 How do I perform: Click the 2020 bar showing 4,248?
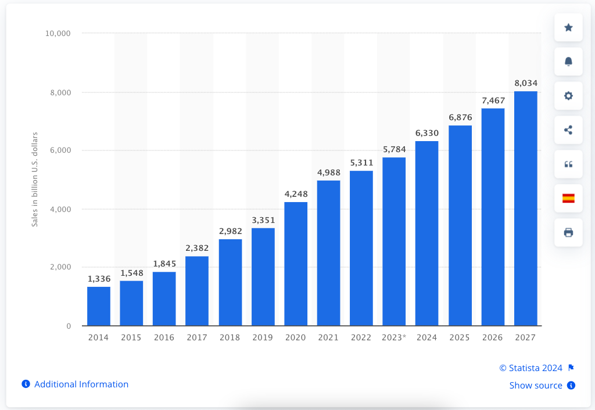point(296,264)
